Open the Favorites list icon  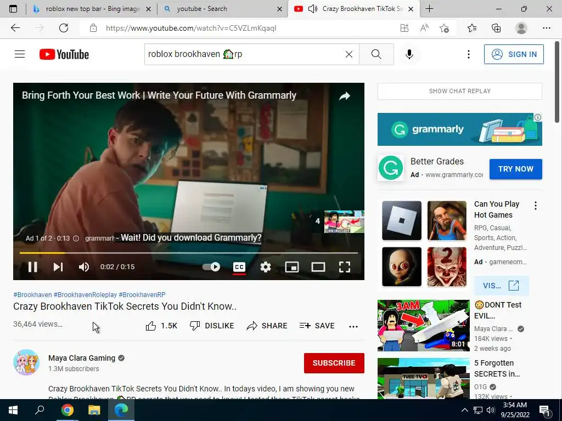[x=472, y=28]
